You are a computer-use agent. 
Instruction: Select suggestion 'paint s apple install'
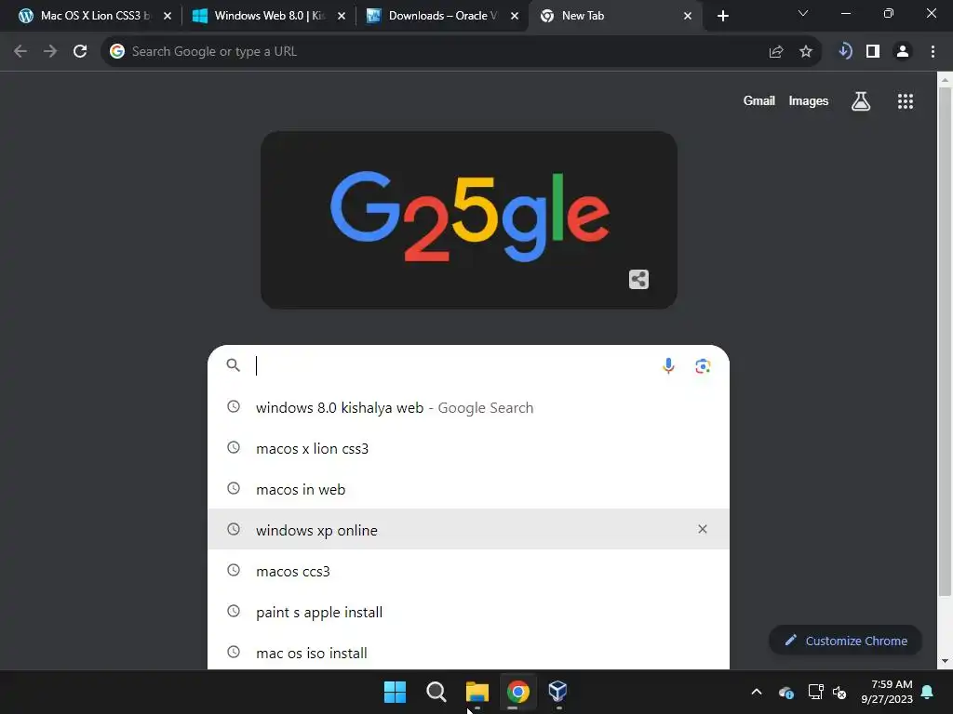pos(468,612)
